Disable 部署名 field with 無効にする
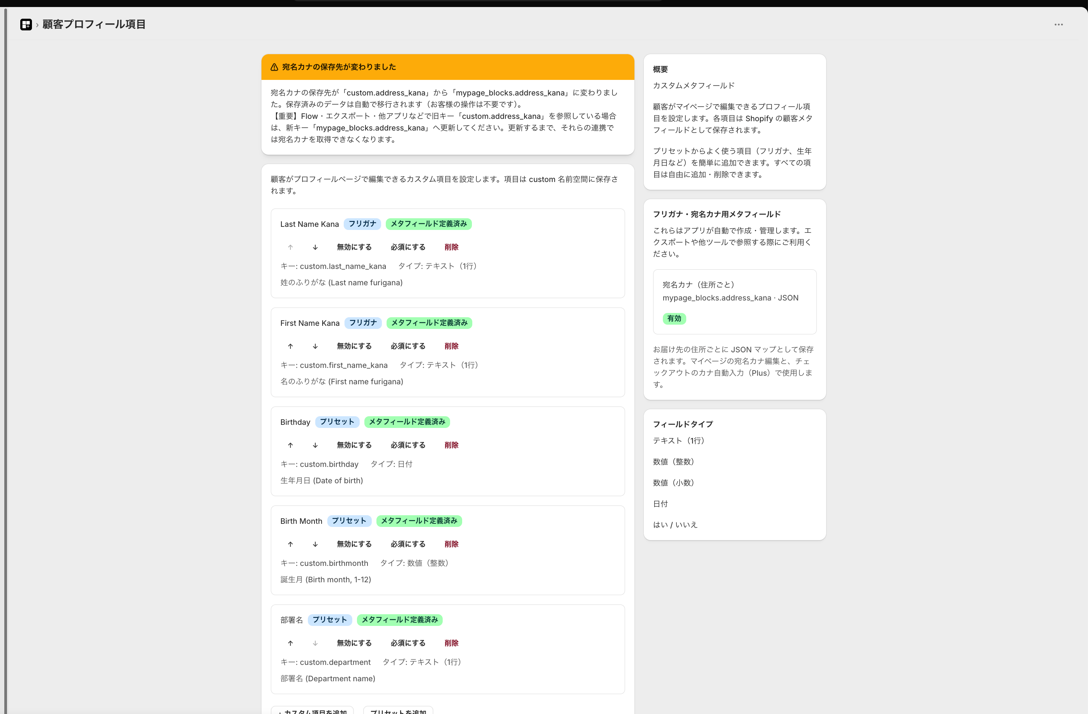The image size is (1088, 714). tap(354, 643)
